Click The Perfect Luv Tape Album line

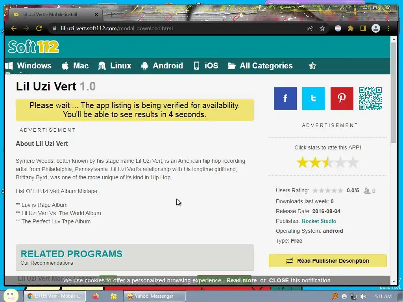pyautogui.click(x=53, y=221)
